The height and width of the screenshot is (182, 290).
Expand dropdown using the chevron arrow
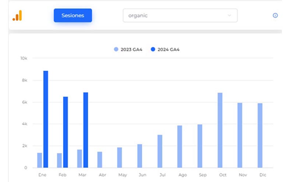[x=230, y=15]
